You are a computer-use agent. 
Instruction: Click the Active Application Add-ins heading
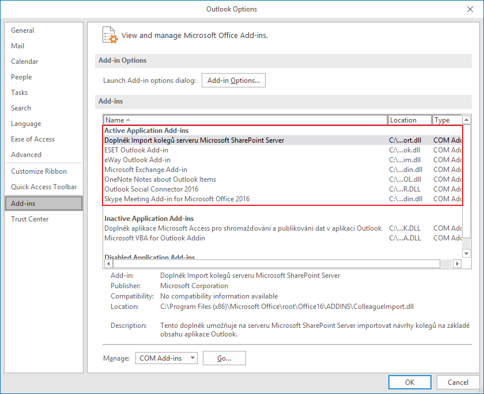click(146, 131)
